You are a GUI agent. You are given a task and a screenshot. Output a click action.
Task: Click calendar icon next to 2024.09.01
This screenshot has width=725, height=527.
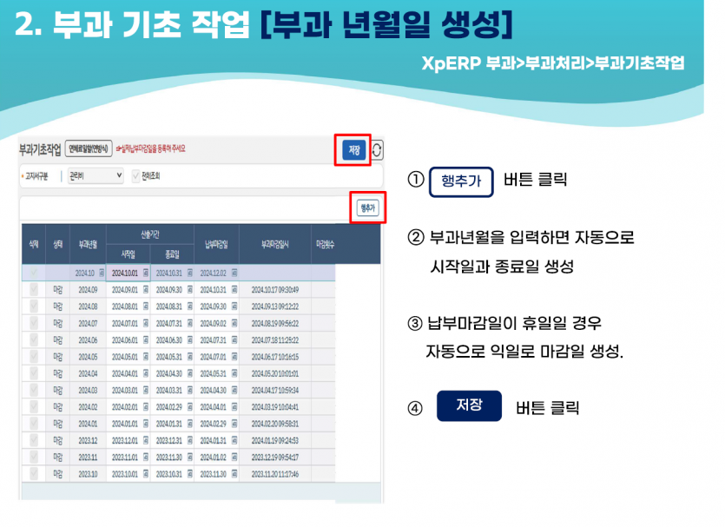click(x=145, y=290)
